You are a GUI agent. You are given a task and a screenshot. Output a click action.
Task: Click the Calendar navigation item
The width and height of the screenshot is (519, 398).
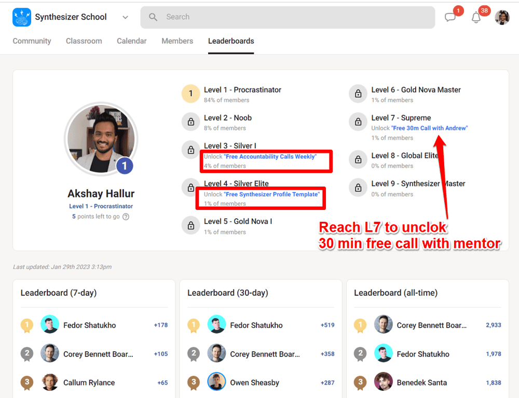[131, 41]
